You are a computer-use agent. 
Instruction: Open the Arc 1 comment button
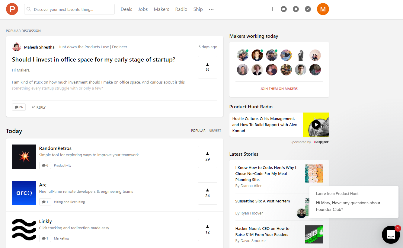click(45, 202)
